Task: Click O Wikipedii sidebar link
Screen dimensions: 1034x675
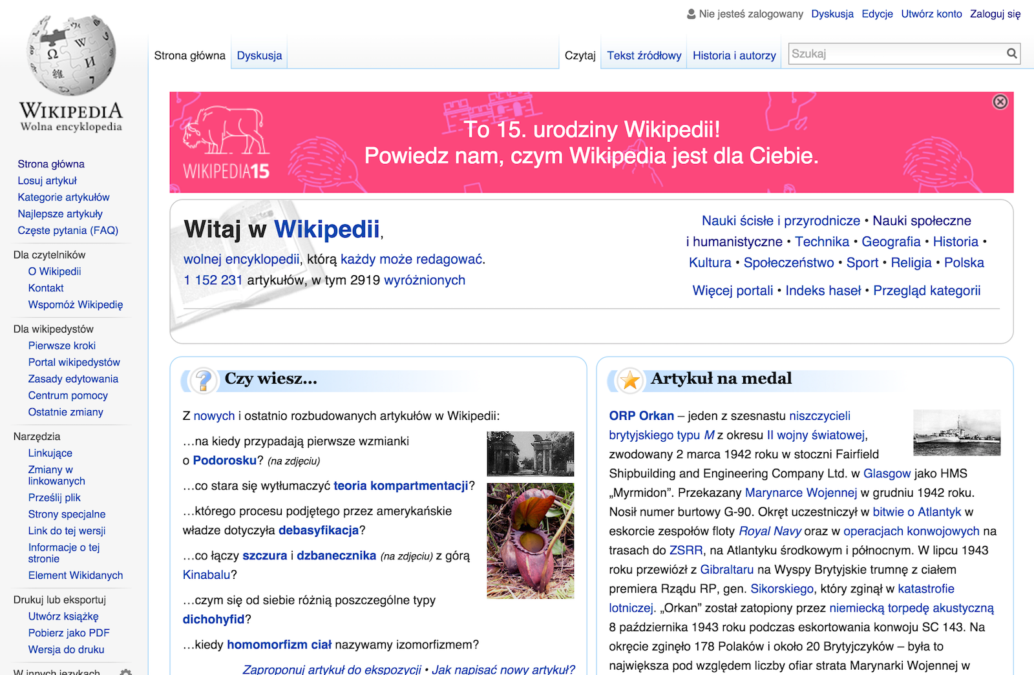Action: tap(54, 271)
